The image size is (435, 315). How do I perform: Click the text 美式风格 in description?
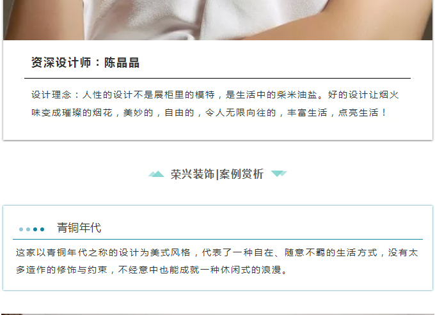pos(170,252)
